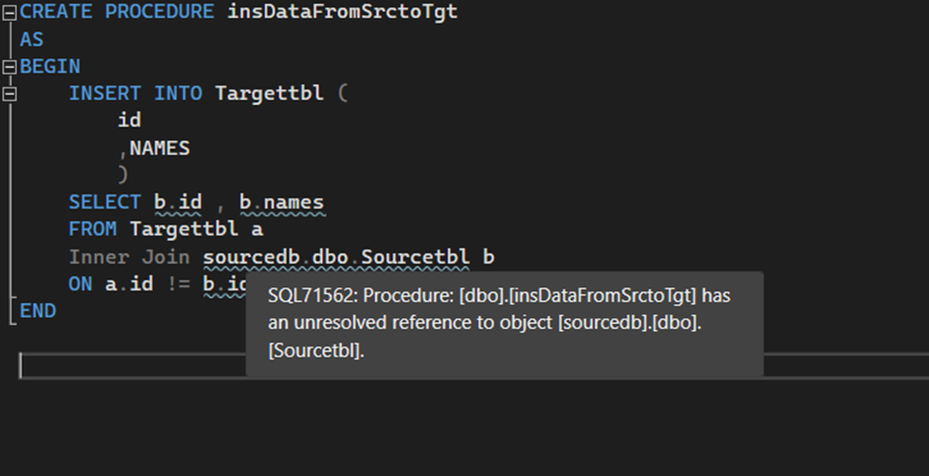Click the SELECT keyword
The height and width of the screenshot is (476, 929).
(105, 202)
